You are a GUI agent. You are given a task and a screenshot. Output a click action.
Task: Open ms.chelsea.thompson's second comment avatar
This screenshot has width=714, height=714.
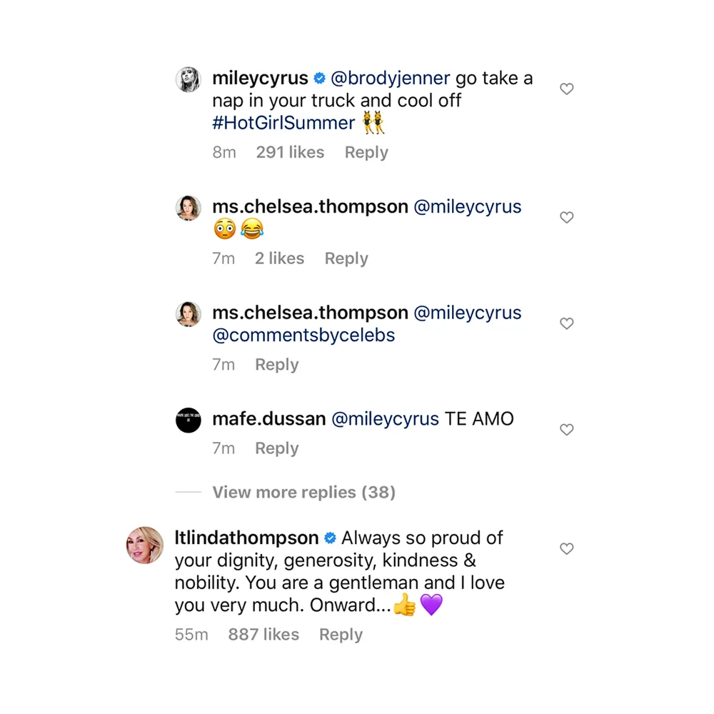pyautogui.click(x=188, y=313)
